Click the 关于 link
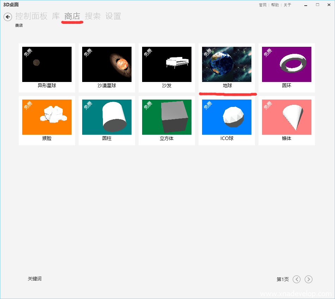This screenshot has height=299, width=335. point(287,5)
